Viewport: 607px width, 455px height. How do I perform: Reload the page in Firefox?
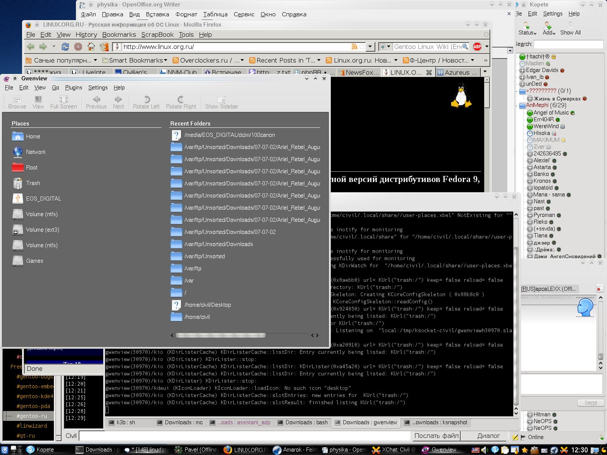[65, 47]
